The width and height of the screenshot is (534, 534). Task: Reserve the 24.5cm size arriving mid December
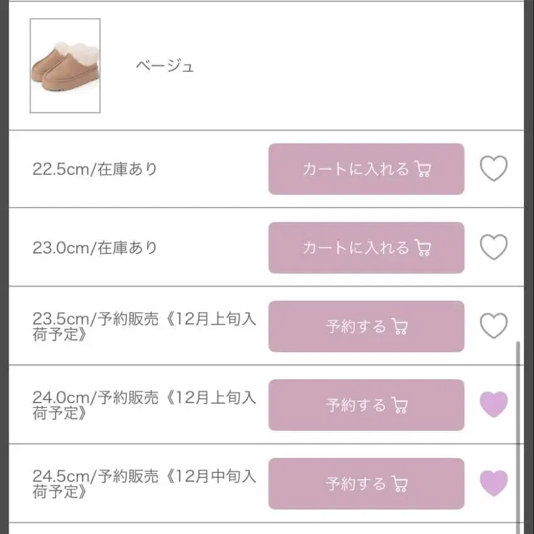[x=366, y=484]
